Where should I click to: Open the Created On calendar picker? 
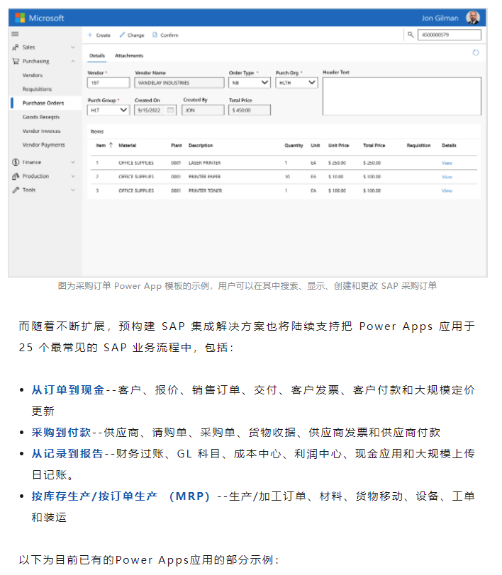(170, 110)
